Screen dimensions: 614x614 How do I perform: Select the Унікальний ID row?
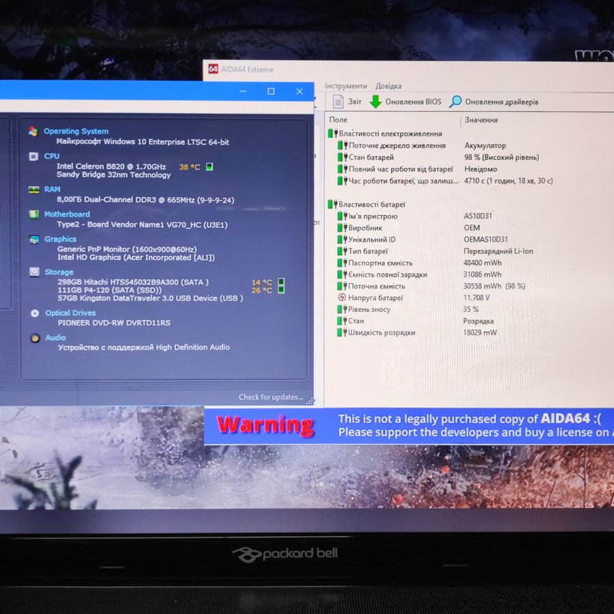click(x=422, y=239)
